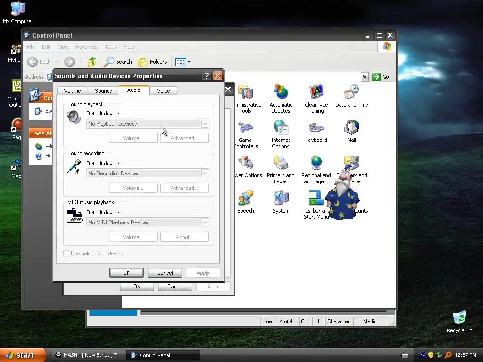Click Volume button under MIDI music playback
The image size is (483, 362).
point(133,237)
